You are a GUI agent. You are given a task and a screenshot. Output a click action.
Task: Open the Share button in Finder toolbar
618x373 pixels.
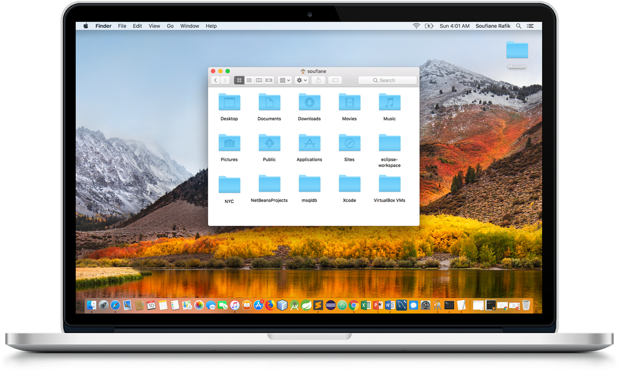coord(318,80)
